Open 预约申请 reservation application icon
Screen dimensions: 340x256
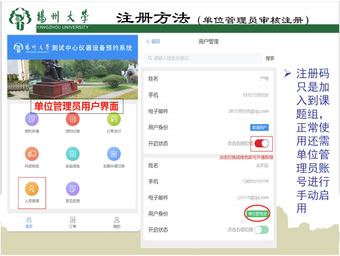point(32,119)
